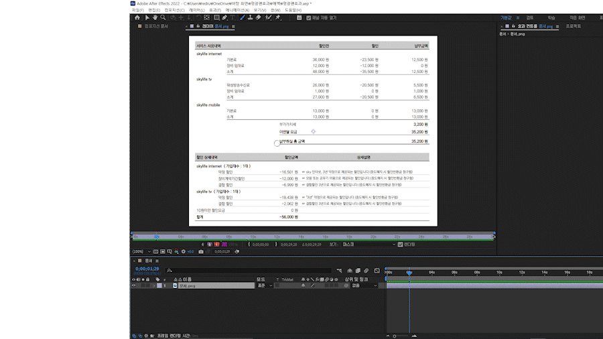Select the Rotation tool in the toolbar
The height and width of the screenshot is (339, 603).
(198, 17)
